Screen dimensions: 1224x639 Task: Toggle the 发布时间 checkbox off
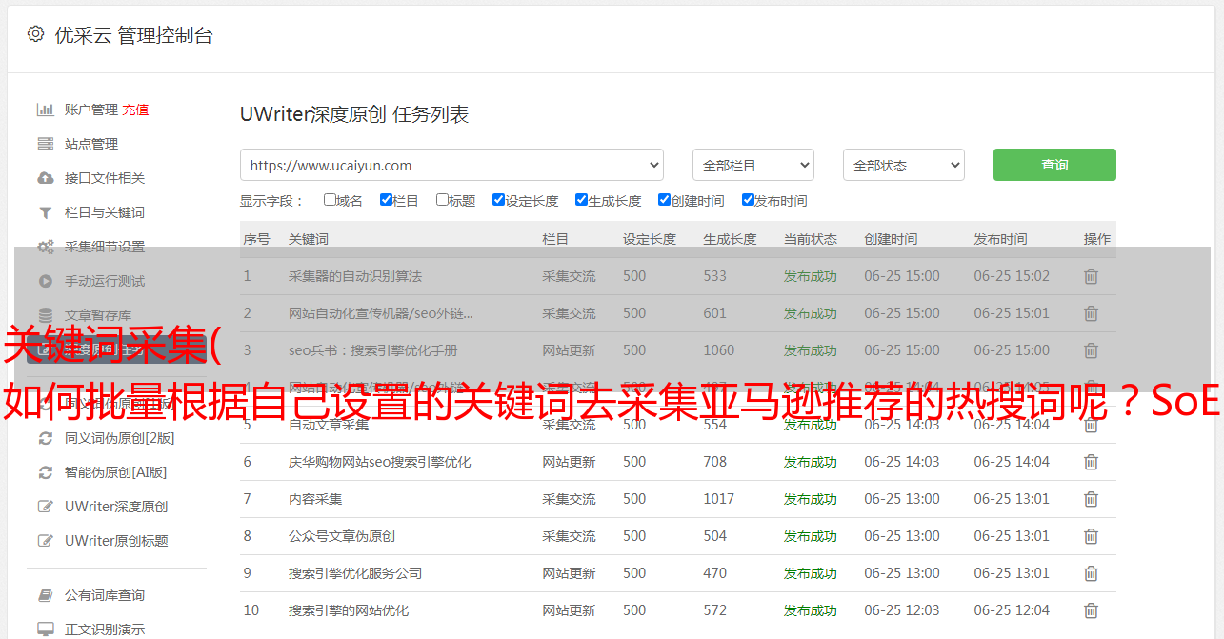click(748, 200)
